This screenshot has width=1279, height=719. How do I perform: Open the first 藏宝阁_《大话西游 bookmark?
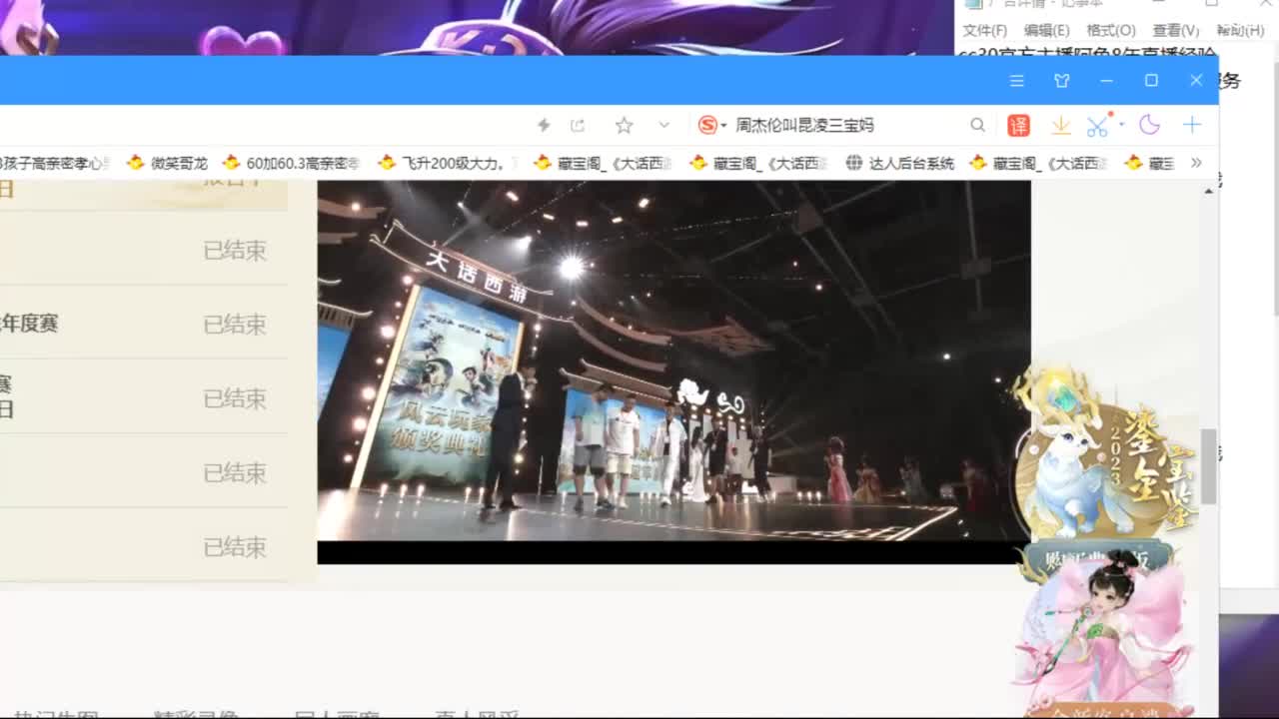coord(603,163)
